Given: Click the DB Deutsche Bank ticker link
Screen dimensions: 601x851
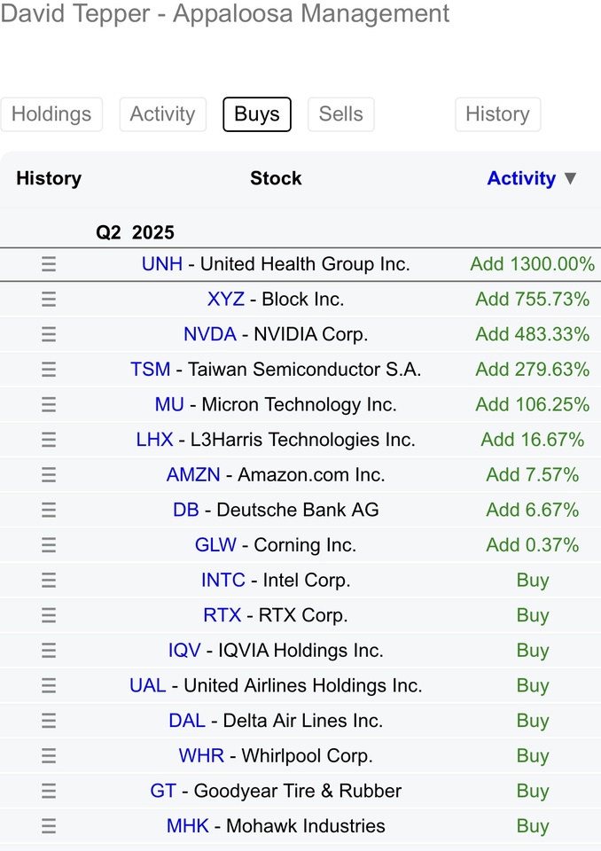Looking at the screenshot, I should 185,511.
